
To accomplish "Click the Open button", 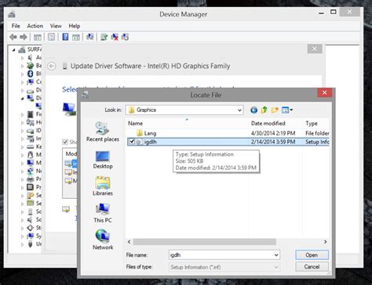I will (x=312, y=255).
